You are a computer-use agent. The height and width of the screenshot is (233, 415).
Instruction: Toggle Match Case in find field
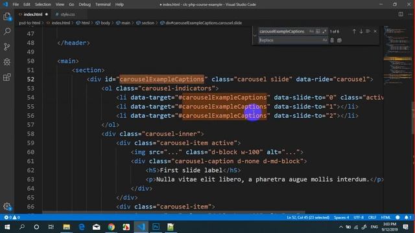click(x=311, y=32)
